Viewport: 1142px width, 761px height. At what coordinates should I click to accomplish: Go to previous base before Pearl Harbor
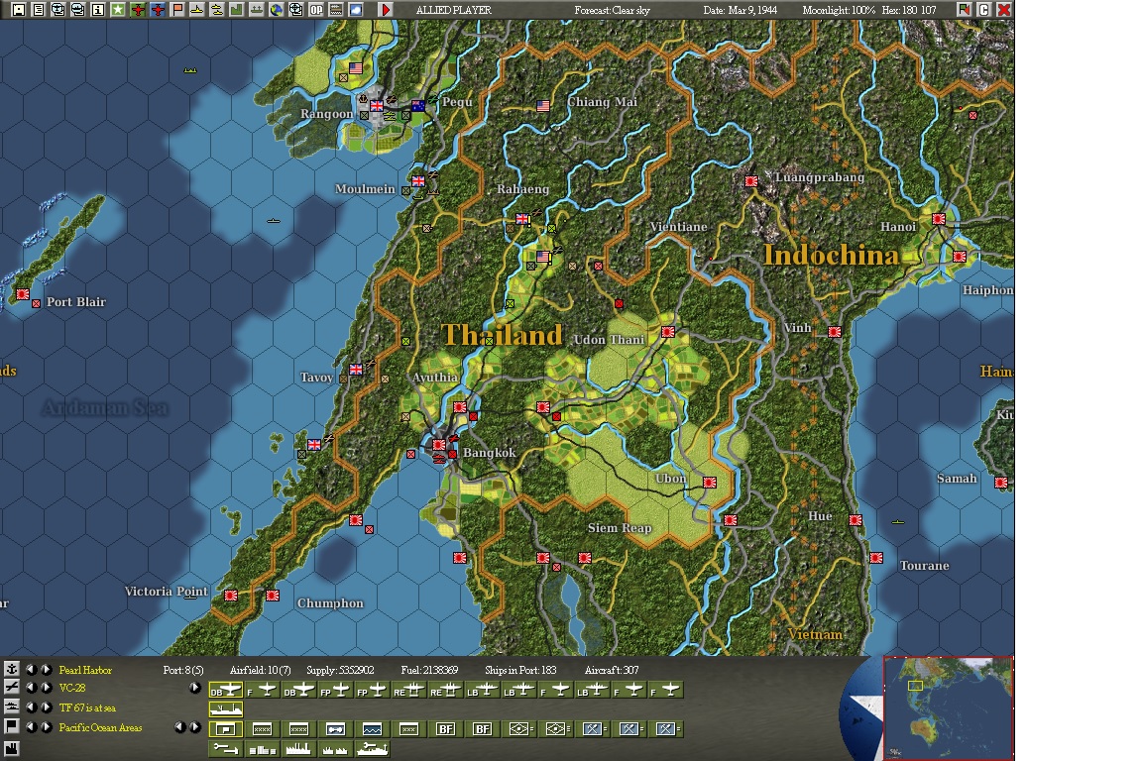tap(31, 669)
